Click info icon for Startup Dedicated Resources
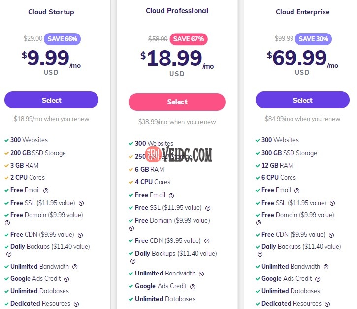Viewport: 357px width, 309px height. [76, 304]
